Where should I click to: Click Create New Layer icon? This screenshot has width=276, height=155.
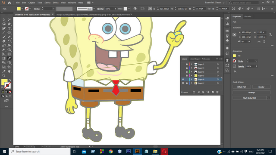coord(213,92)
